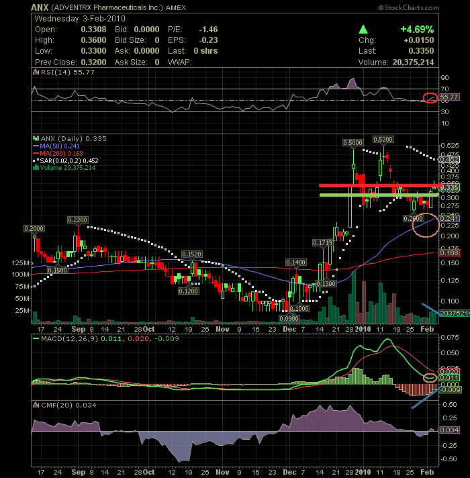
Task: Click the +4.69% change value
Action: (416, 30)
